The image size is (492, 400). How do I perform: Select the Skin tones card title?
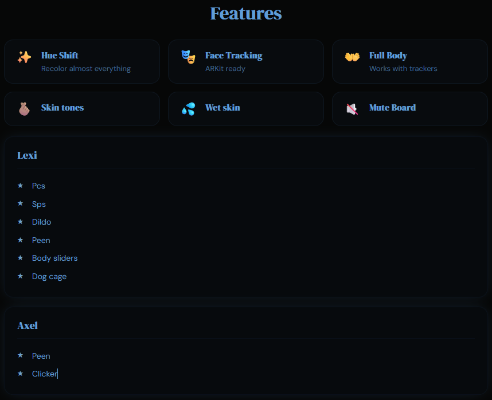tap(63, 108)
